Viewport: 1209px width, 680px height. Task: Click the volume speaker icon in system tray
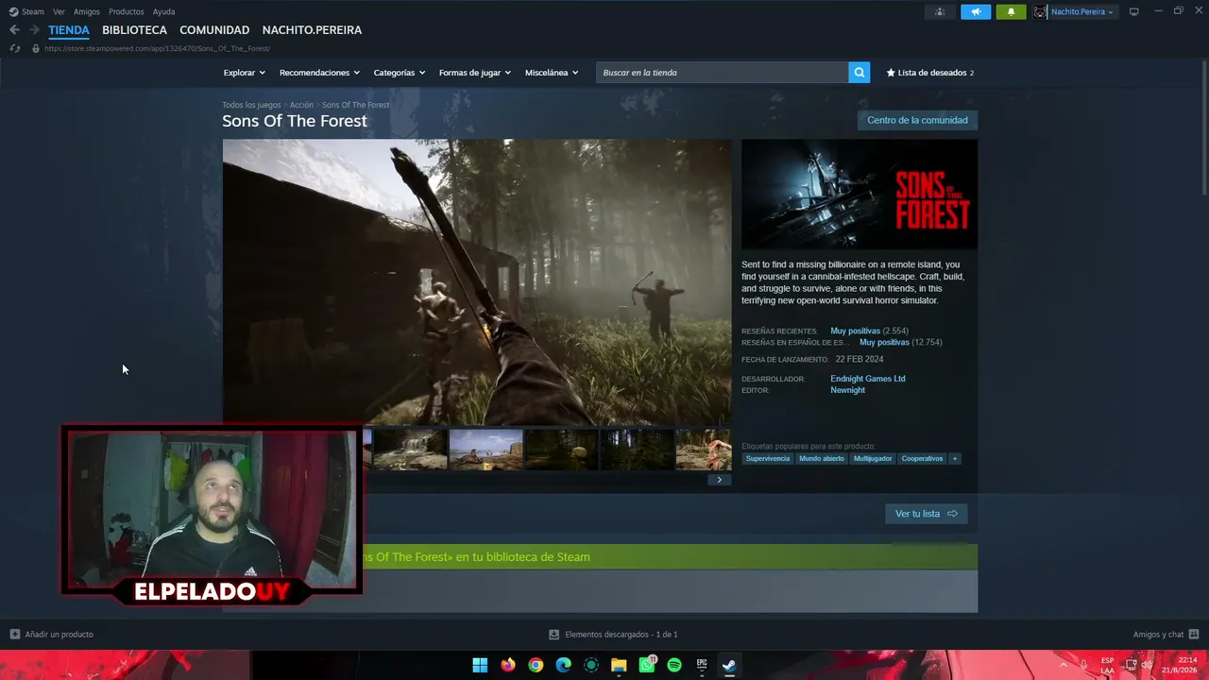(x=1149, y=665)
